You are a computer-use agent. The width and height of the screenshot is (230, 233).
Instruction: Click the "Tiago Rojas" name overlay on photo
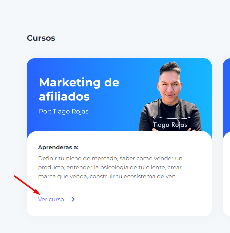pyautogui.click(x=170, y=125)
